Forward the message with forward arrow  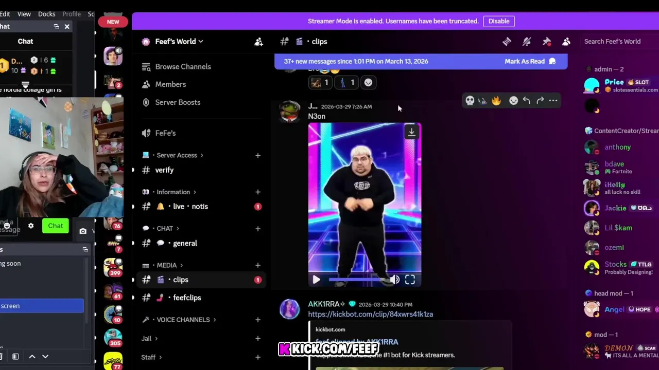tap(540, 101)
